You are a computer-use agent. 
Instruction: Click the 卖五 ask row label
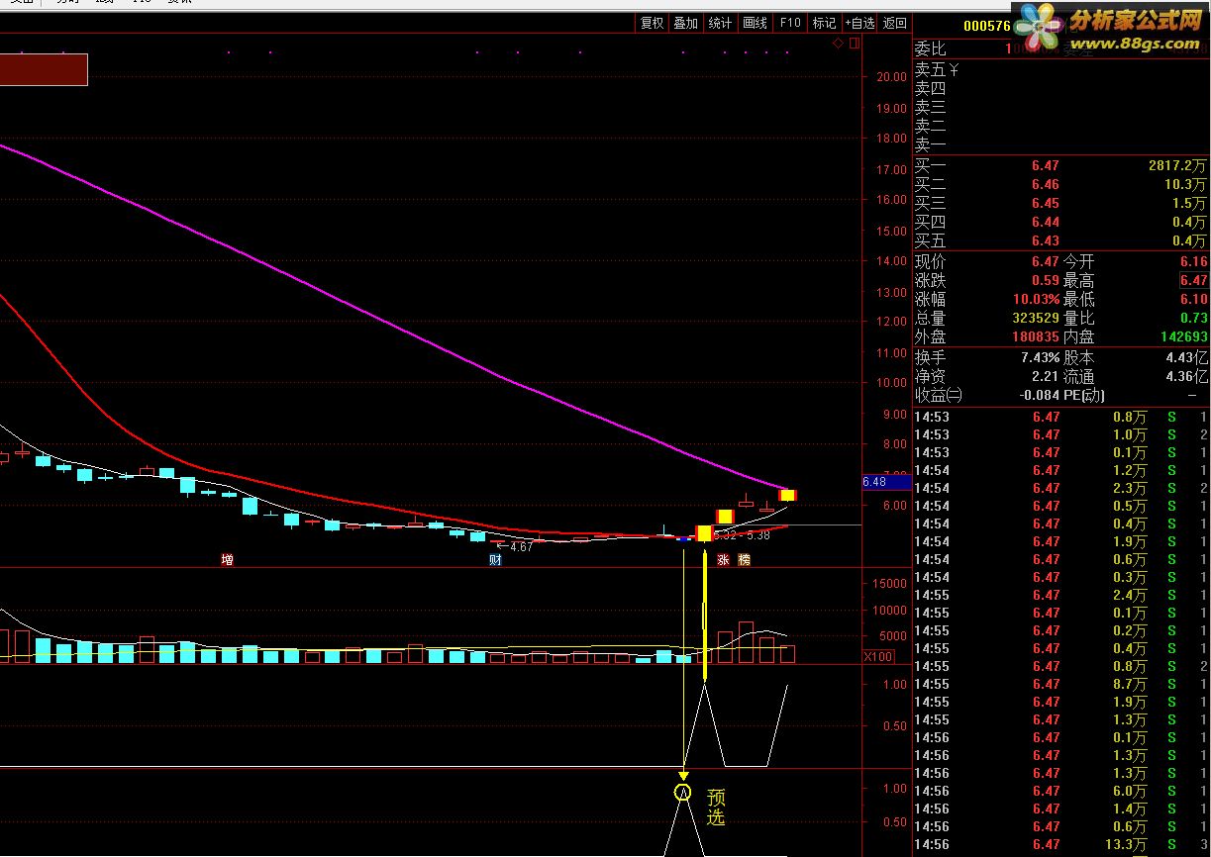click(930, 69)
